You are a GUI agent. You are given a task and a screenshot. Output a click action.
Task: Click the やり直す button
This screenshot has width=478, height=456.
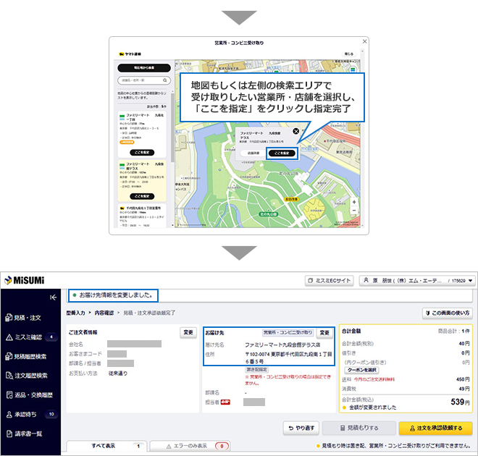point(301,428)
